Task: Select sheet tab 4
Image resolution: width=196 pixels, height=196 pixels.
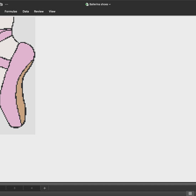Action: tap(32, 188)
